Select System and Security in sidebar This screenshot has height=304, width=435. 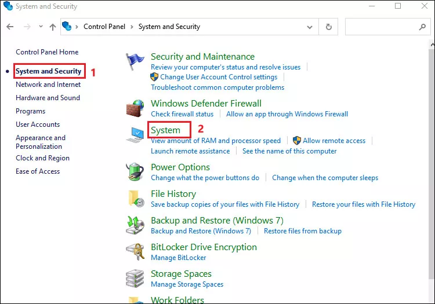coord(49,71)
